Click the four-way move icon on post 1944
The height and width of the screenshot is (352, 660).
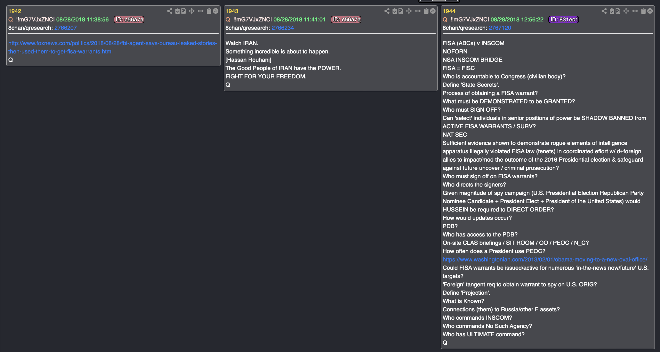pos(626,11)
